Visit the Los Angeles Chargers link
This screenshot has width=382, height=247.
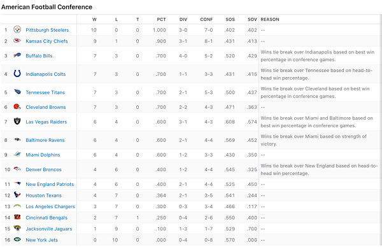[x=50, y=206]
